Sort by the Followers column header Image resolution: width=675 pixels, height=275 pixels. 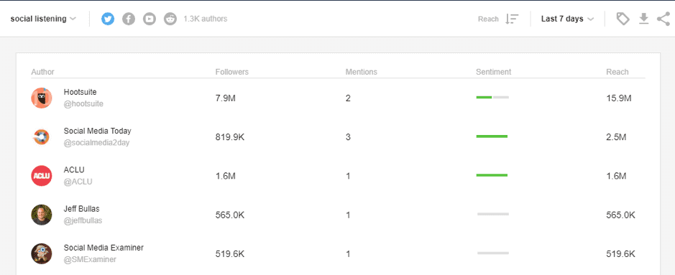[x=232, y=72]
